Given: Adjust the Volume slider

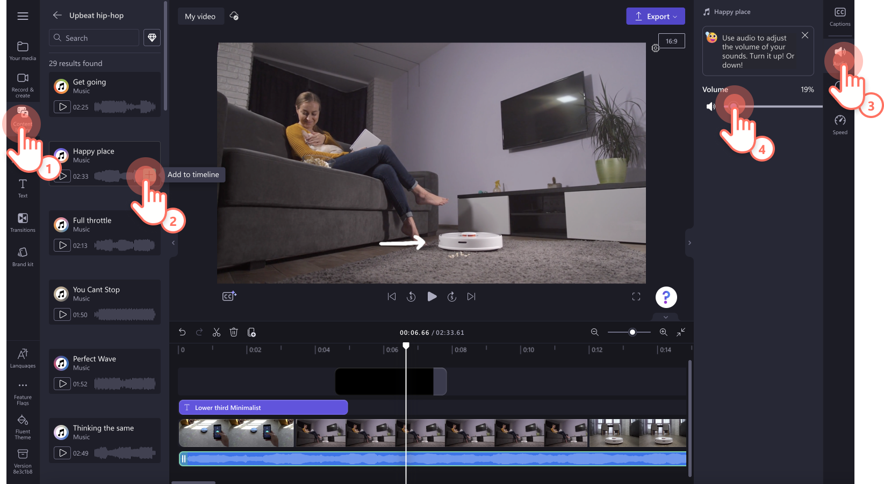Looking at the screenshot, I should point(773,107).
